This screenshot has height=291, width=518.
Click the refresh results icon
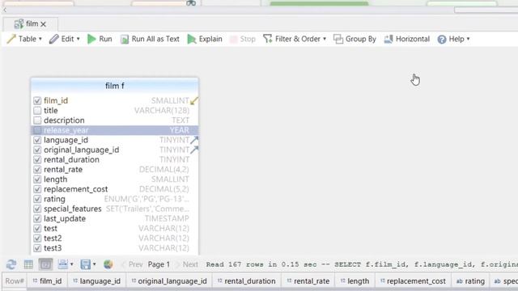tap(11, 264)
